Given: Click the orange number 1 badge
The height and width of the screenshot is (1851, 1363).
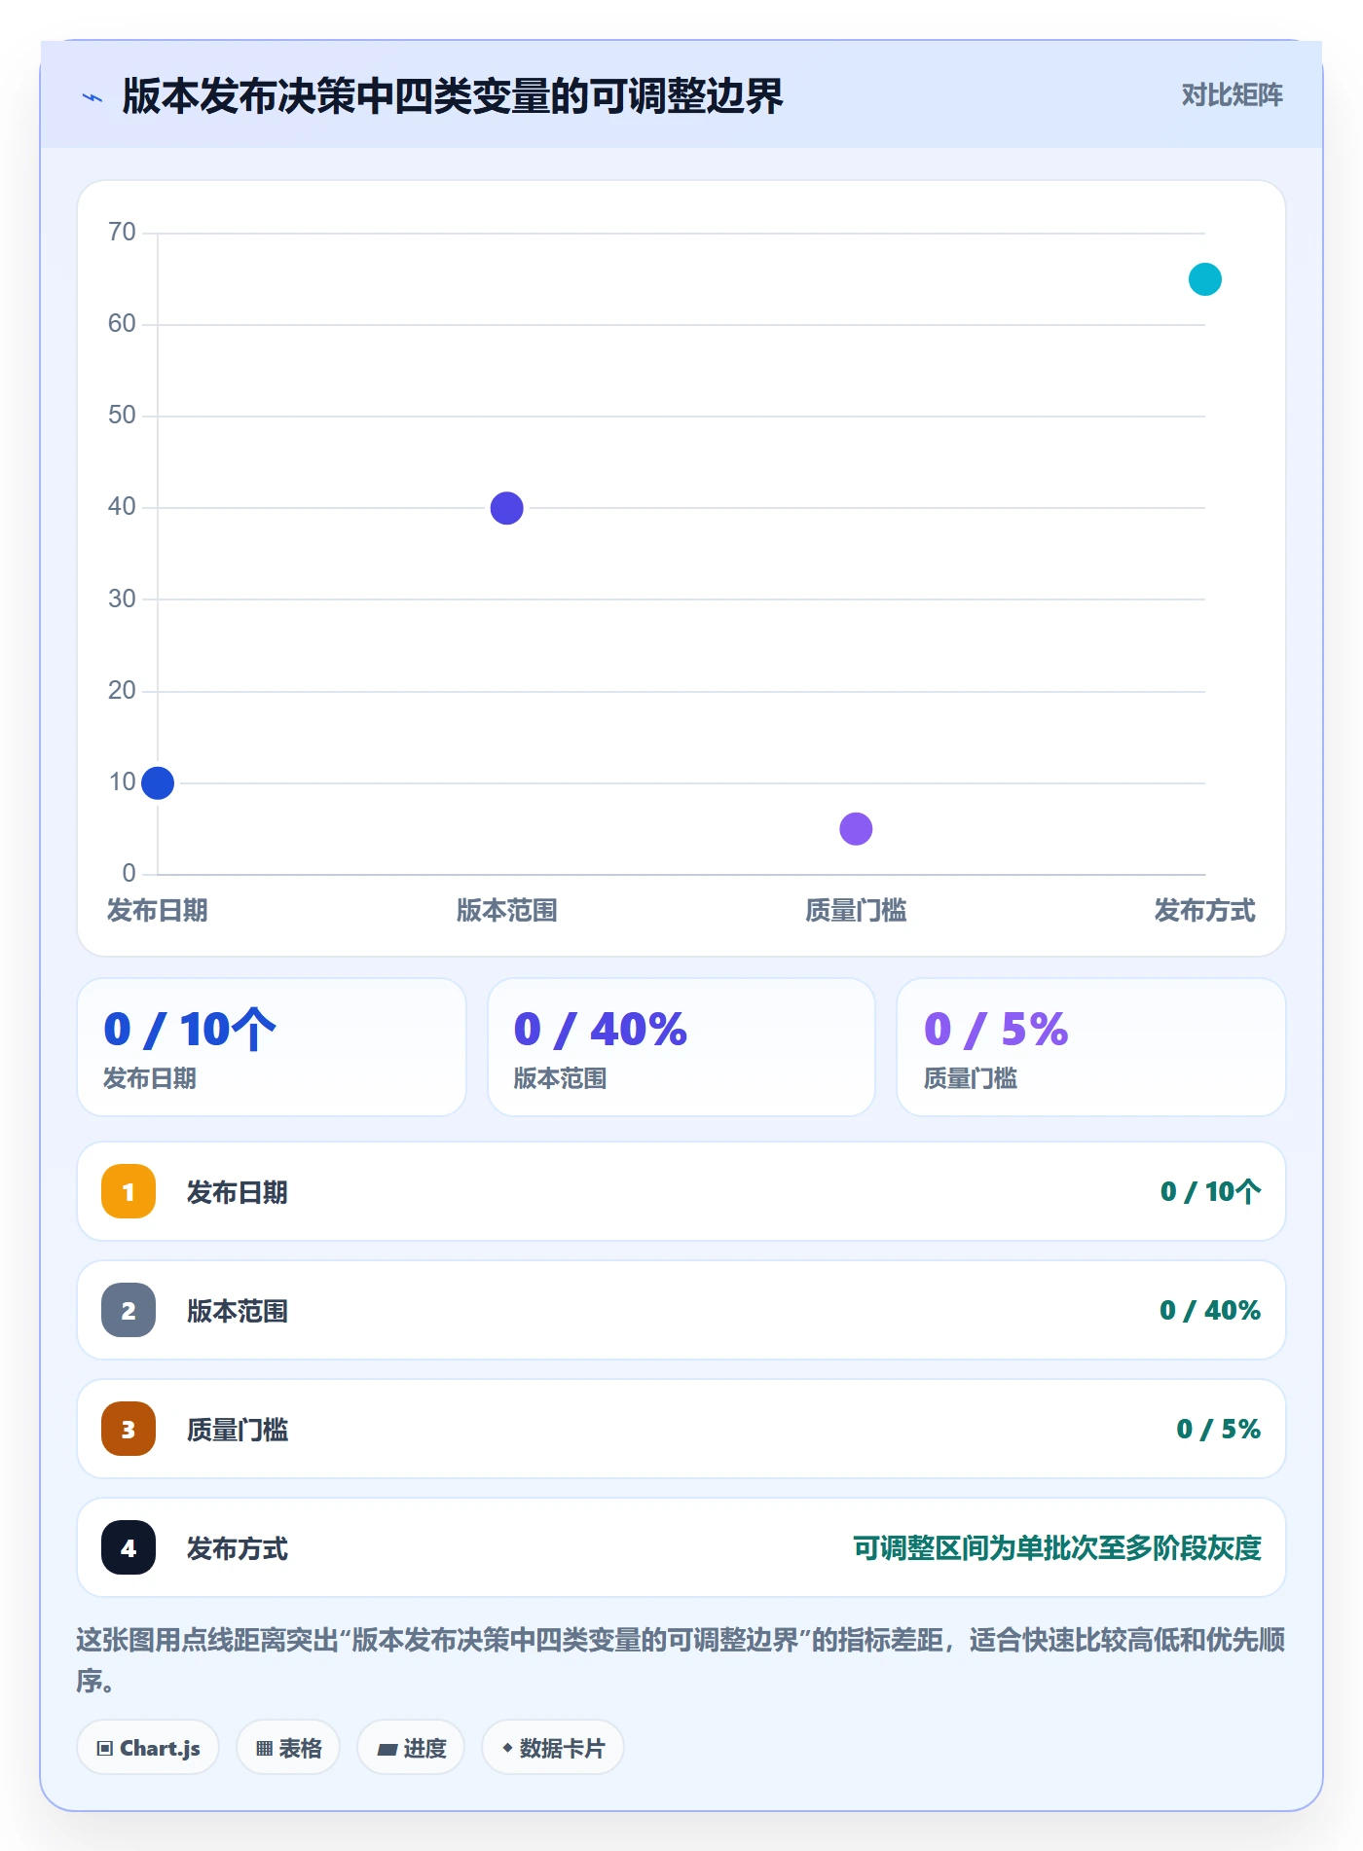Looking at the screenshot, I should (129, 1191).
